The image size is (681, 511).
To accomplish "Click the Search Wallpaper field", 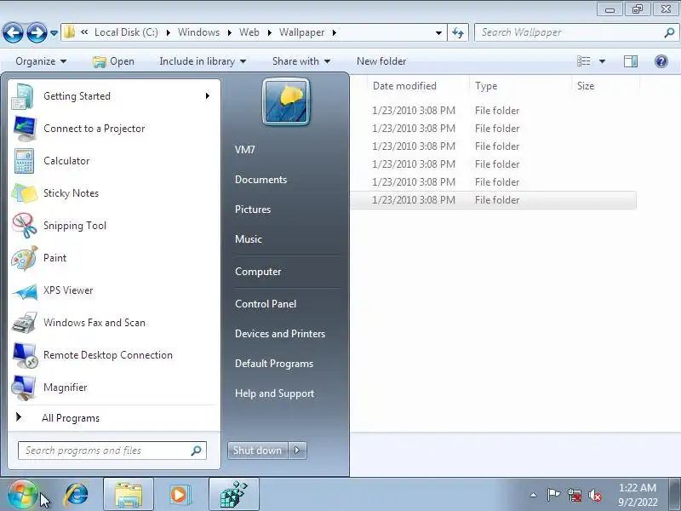I will click(576, 32).
